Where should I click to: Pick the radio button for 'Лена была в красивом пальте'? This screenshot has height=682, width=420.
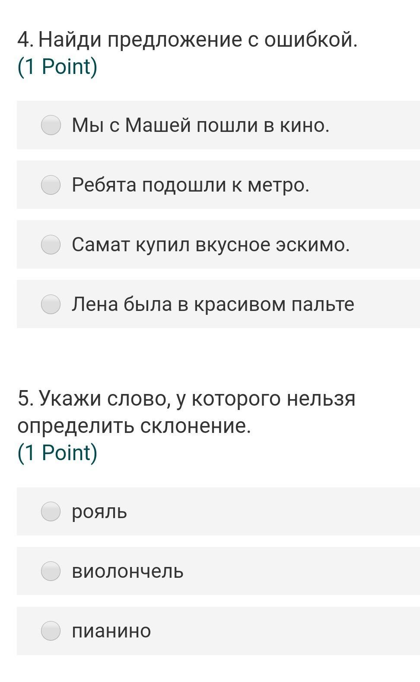coord(51,304)
